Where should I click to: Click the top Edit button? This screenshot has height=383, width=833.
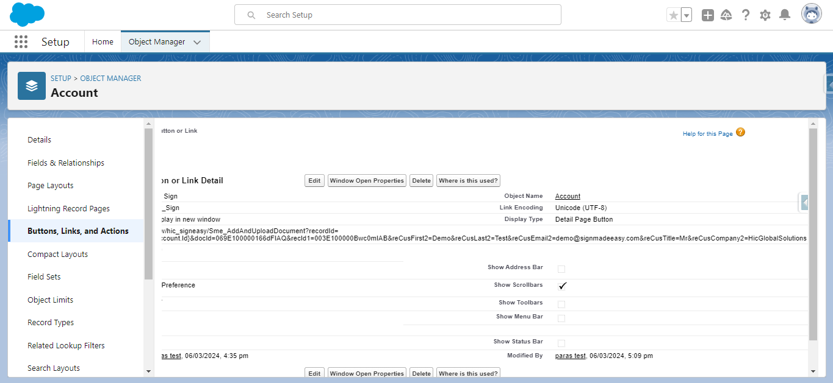click(x=314, y=181)
